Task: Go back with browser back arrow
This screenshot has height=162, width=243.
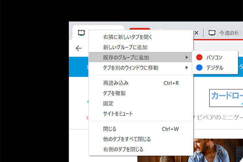Action: (79, 48)
